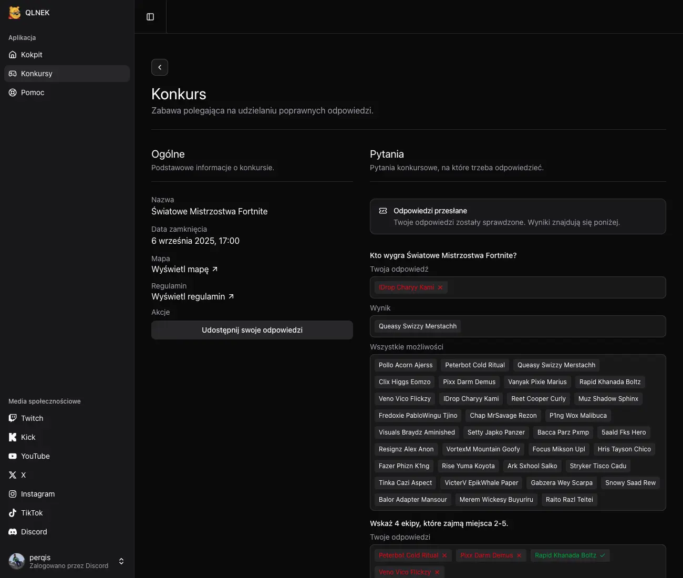Open the Kick channel link
Viewport: 683px width, 578px height.
[x=28, y=437]
